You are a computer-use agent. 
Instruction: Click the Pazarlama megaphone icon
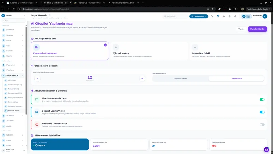coord(3,70)
